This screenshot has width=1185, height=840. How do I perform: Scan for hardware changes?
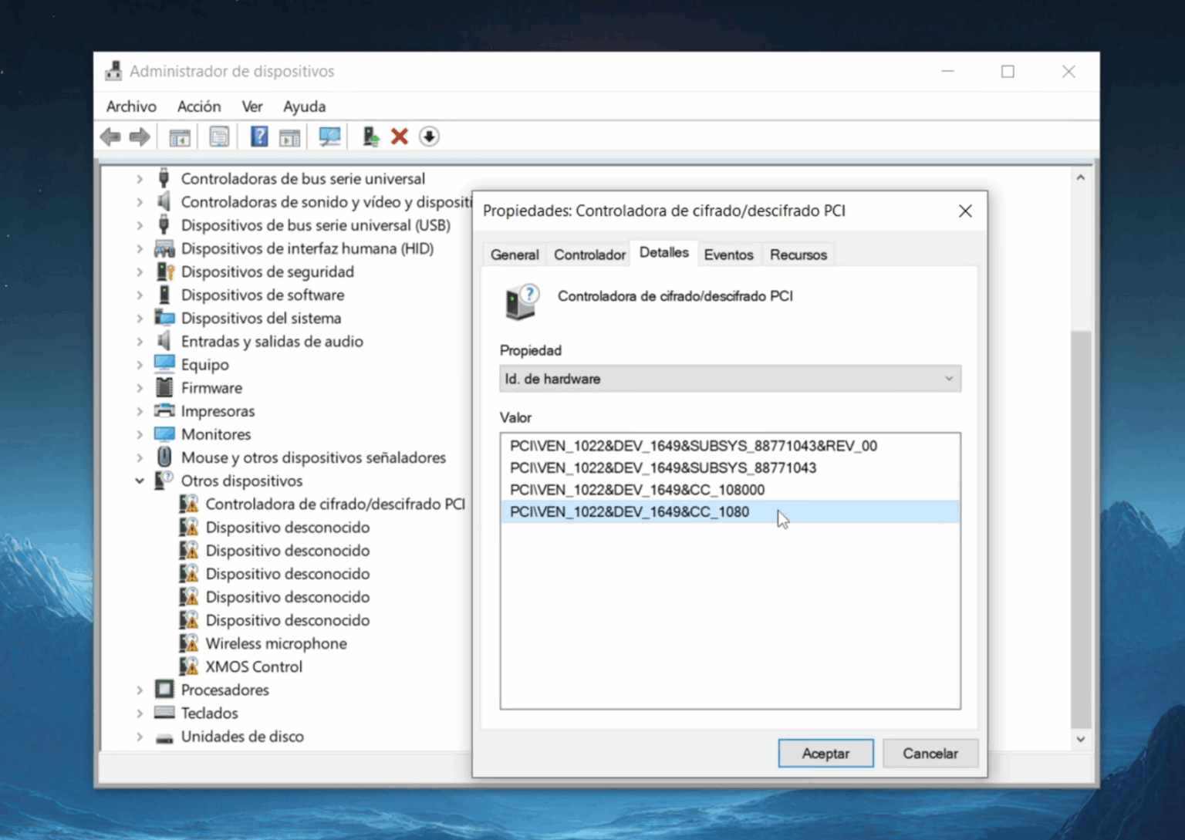[329, 137]
